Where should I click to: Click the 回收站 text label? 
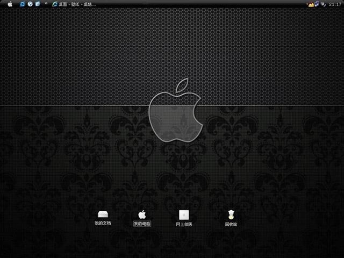pos(231,224)
